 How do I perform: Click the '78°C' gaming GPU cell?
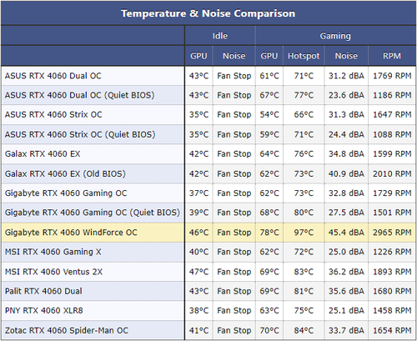269,233
